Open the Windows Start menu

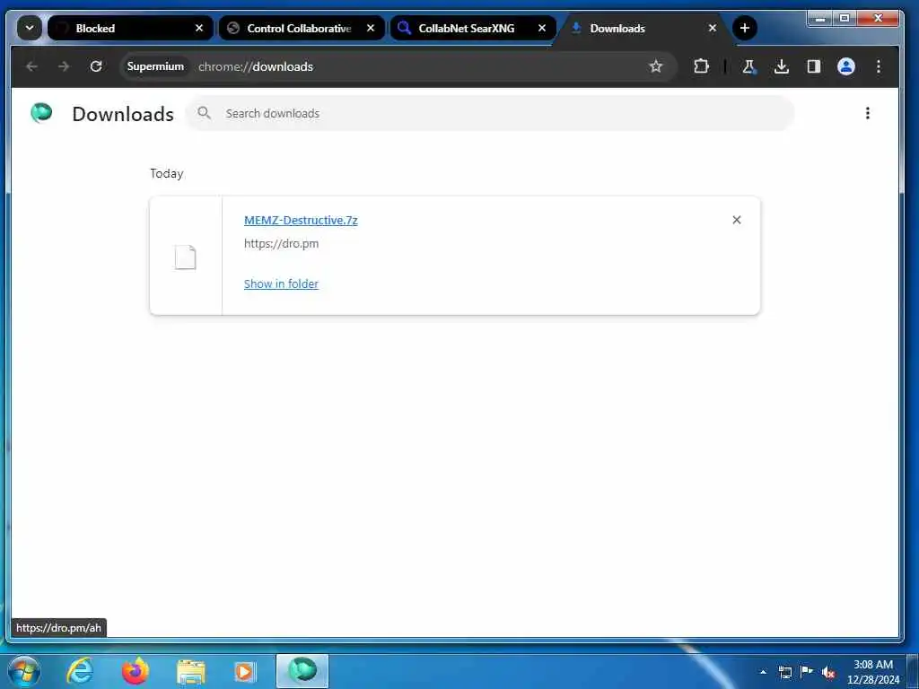coord(23,671)
